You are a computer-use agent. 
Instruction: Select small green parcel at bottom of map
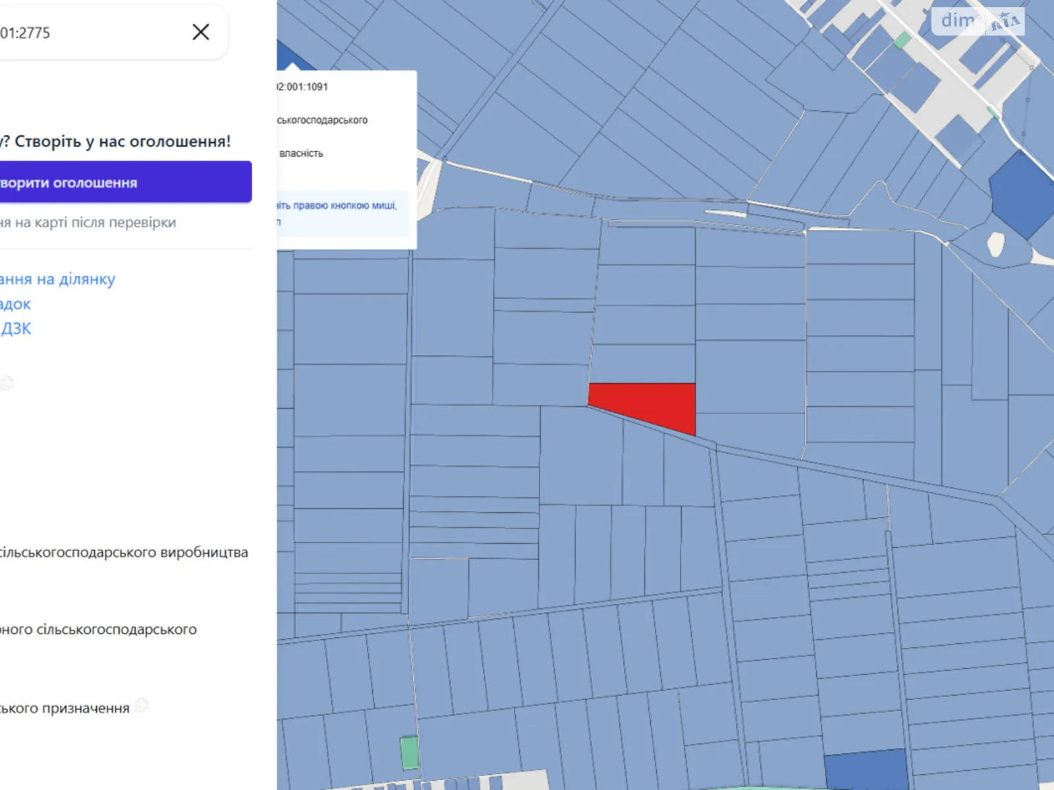[x=409, y=752]
